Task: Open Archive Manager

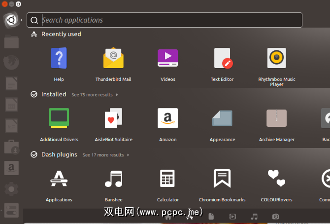Action: [276, 119]
